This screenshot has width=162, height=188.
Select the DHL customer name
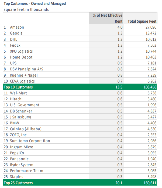pyautogui.click(x=13, y=39)
